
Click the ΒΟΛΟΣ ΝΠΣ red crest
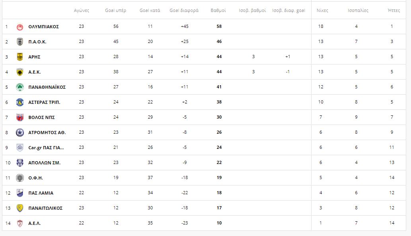click(20, 117)
